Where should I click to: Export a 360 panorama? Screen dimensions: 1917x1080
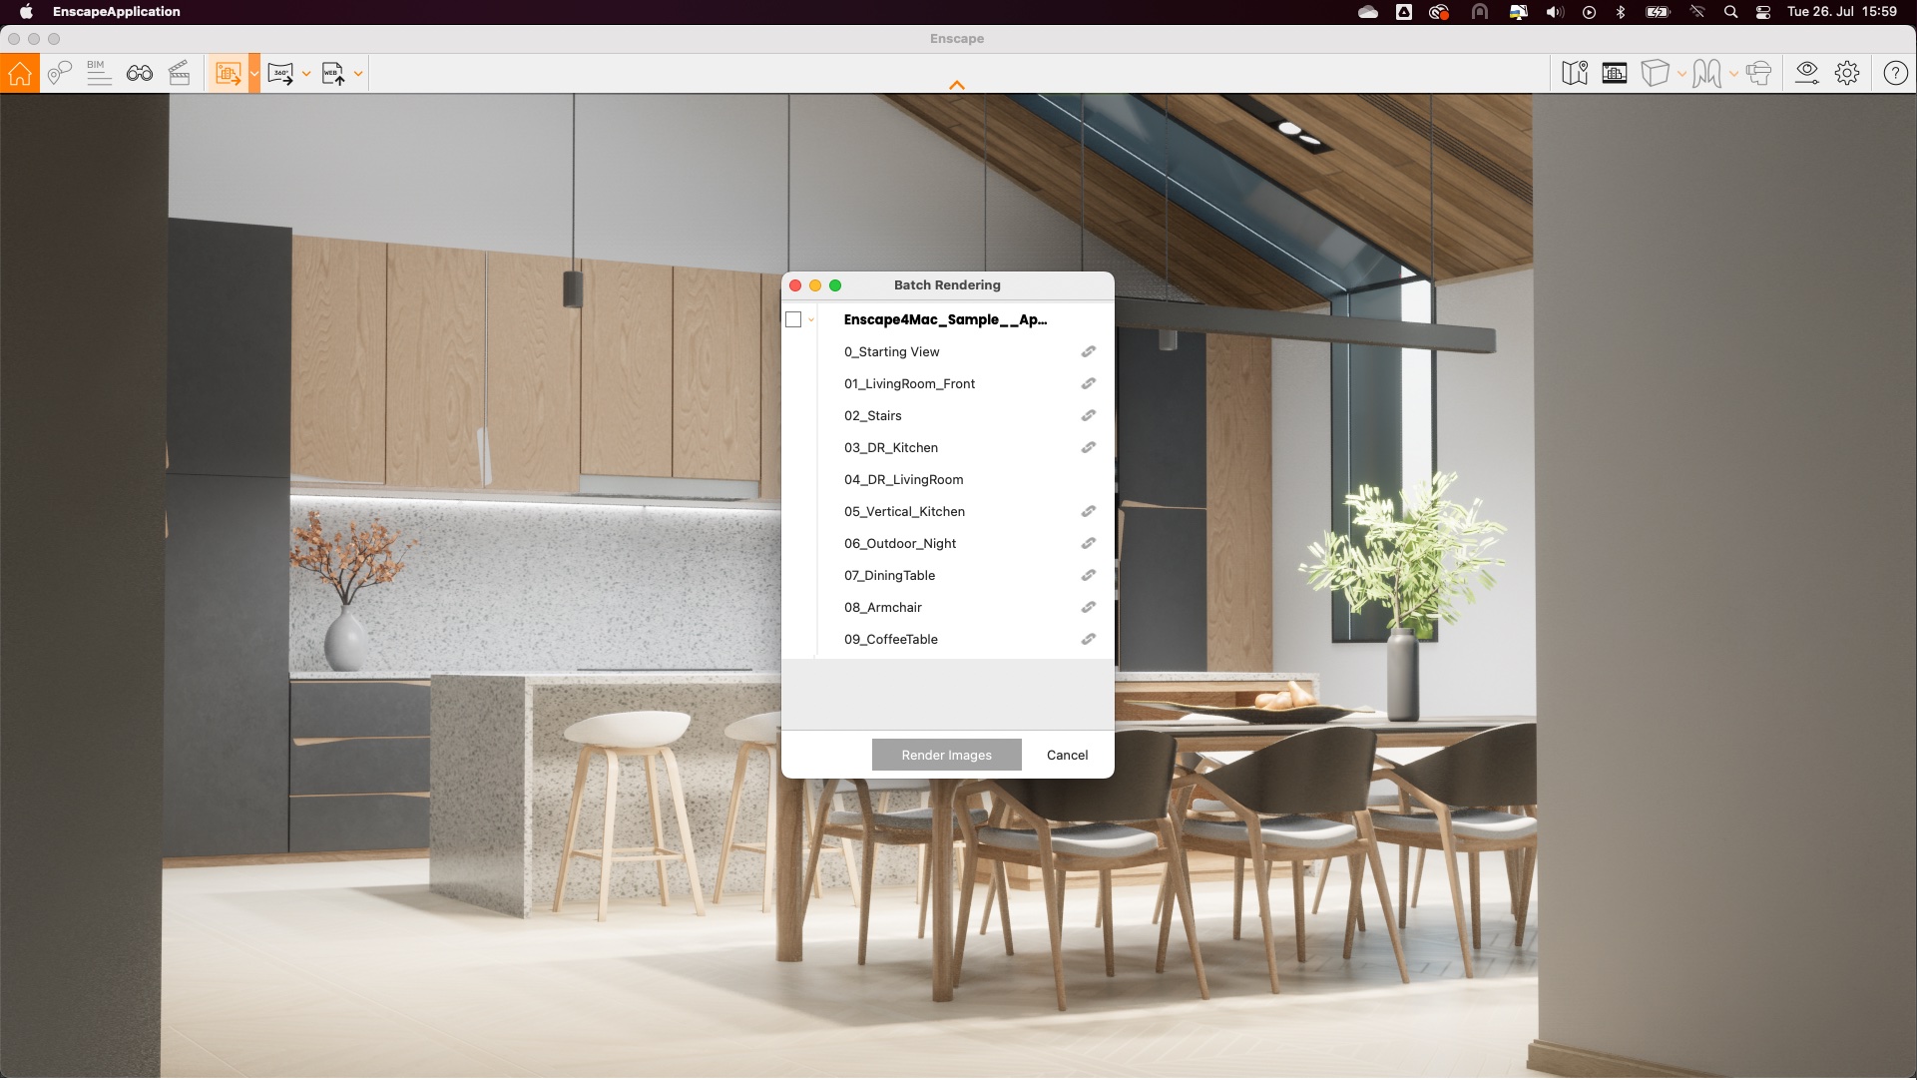[x=282, y=73]
